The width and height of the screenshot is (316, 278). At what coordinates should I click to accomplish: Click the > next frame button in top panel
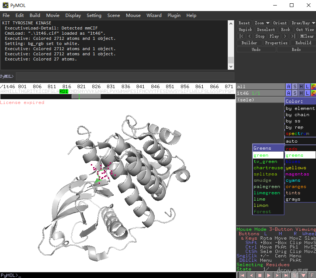point(285,36)
